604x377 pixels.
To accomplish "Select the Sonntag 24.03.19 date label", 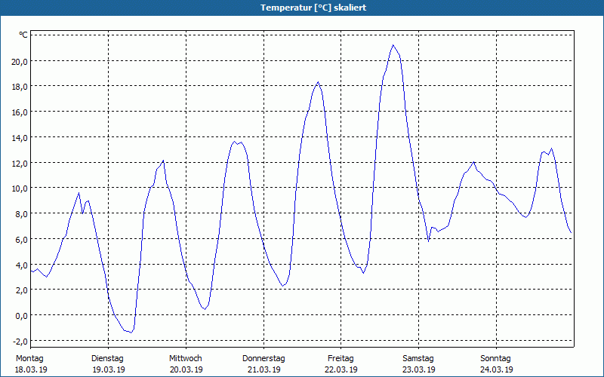I will pyautogui.click(x=496, y=364).
